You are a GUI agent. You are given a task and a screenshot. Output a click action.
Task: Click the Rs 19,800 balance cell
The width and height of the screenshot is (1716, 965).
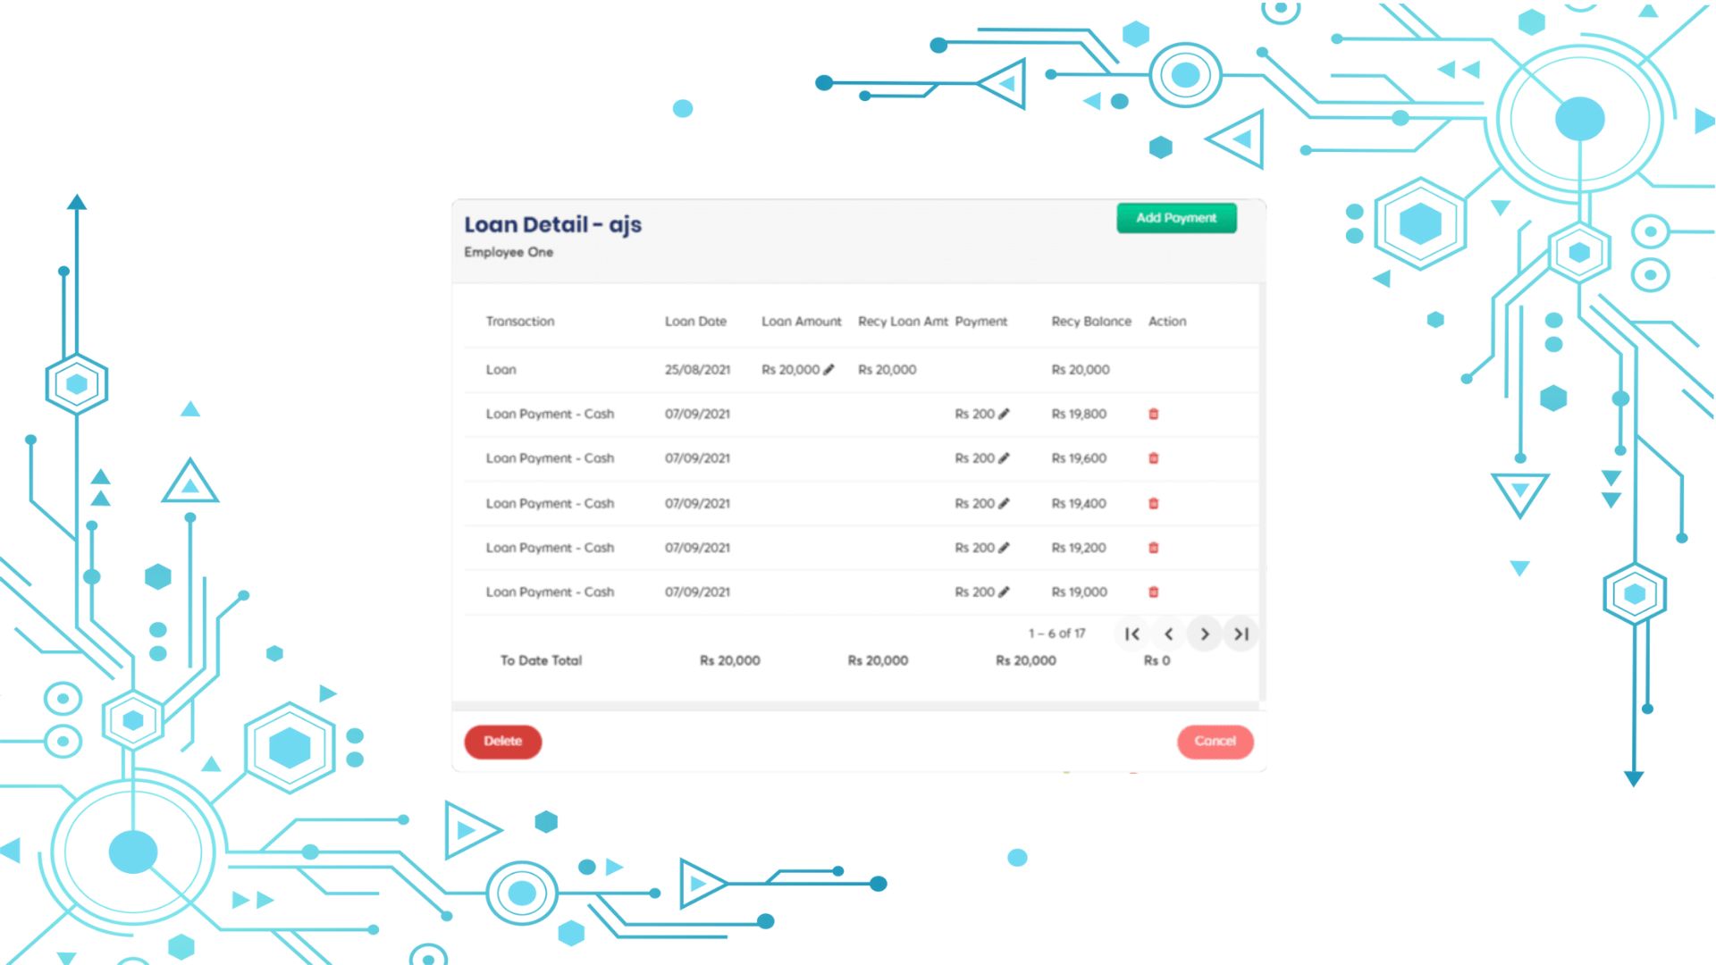pyautogui.click(x=1079, y=414)
